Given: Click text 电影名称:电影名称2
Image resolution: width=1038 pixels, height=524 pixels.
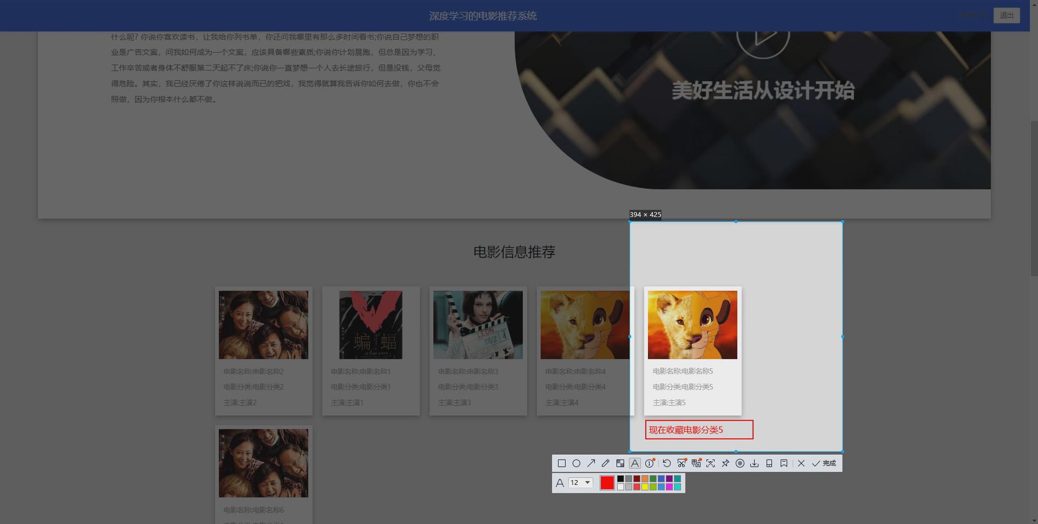Looking at the screenshot, I should (x=254, y=371).
